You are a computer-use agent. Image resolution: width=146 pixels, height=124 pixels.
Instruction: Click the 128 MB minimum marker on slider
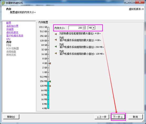coord(50,86)
